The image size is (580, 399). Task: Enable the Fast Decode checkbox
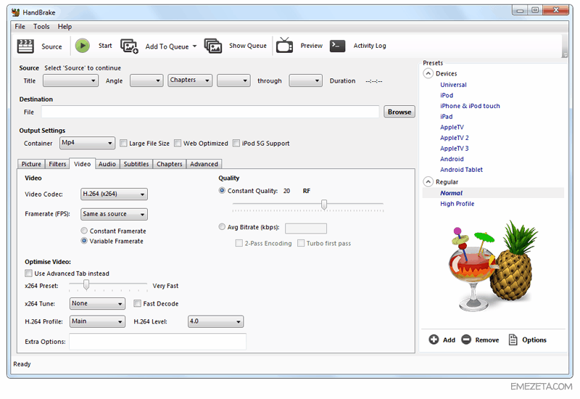coord(138,303)
